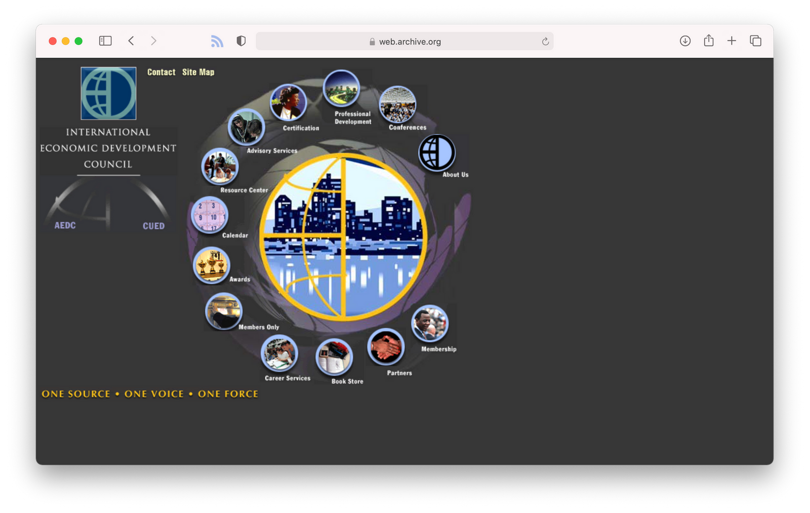Click the IEDC globe logo
Screen dimensions: 810x513
[x=108, y=93]
